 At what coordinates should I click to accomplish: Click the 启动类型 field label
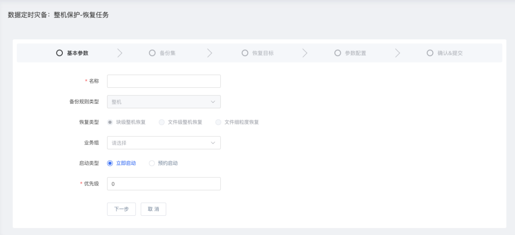[89, 163]
